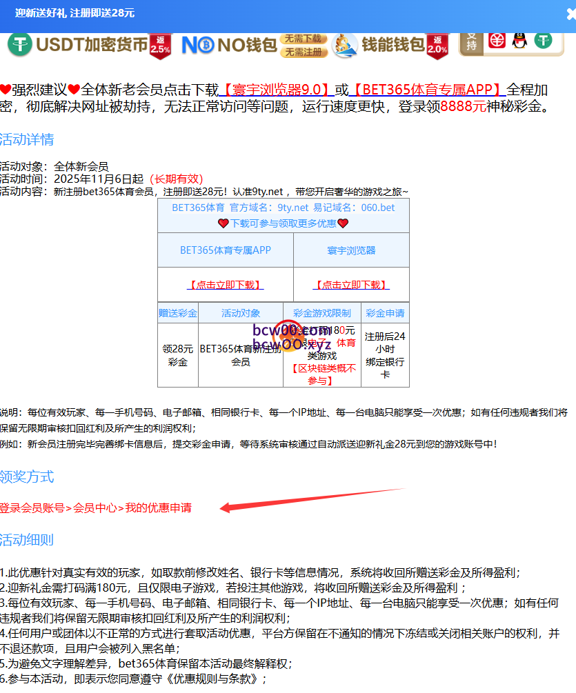Click the heart before 下载可参与领取更多优惠

pos(224,223)
